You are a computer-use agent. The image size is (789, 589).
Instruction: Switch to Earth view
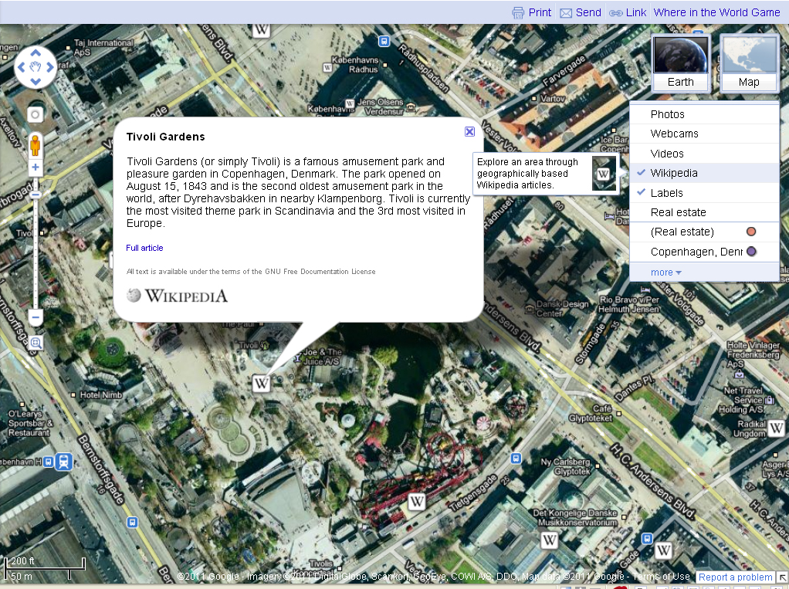680,63
